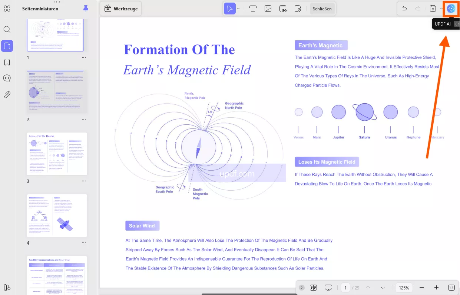Click the Schließen button
Viewport: 460px width, 295px height.
[x=322, y=9]
